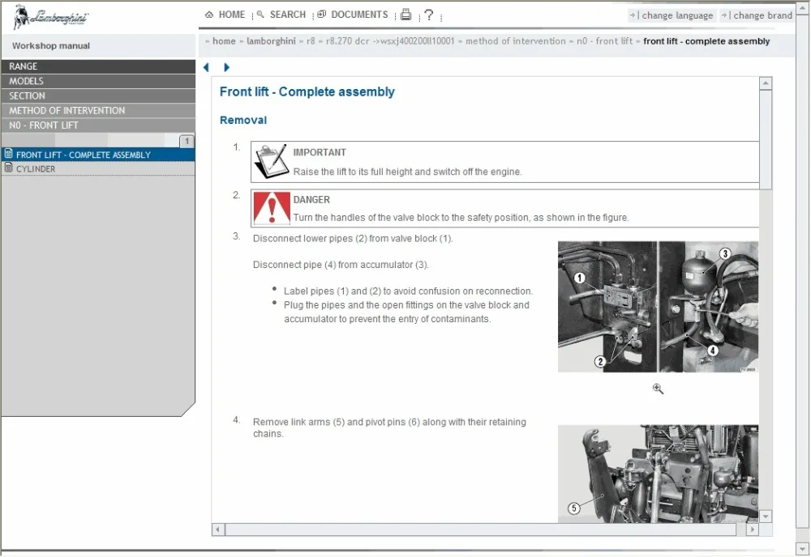Click horizontal scroll left arrow
The height and width of the screenshot is (557, 811).
[x=218, y=529]
